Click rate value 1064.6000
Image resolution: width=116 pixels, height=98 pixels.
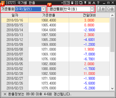49,30
